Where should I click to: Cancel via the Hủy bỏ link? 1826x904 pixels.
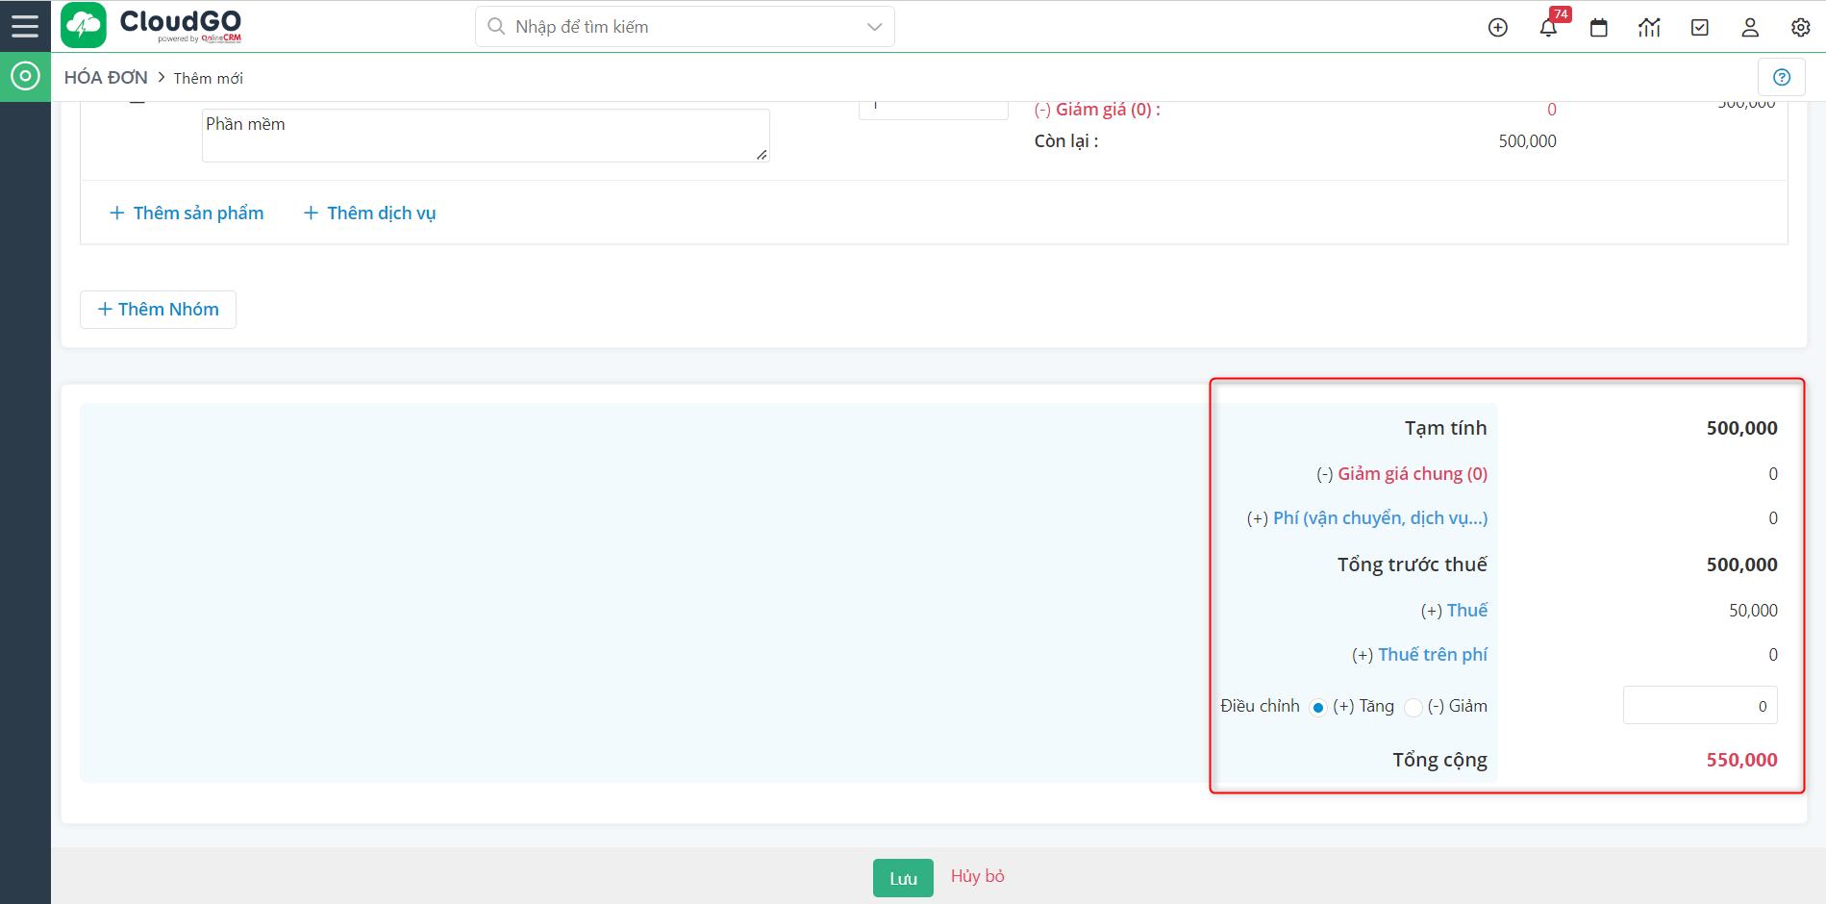click(x=977, y=876)
